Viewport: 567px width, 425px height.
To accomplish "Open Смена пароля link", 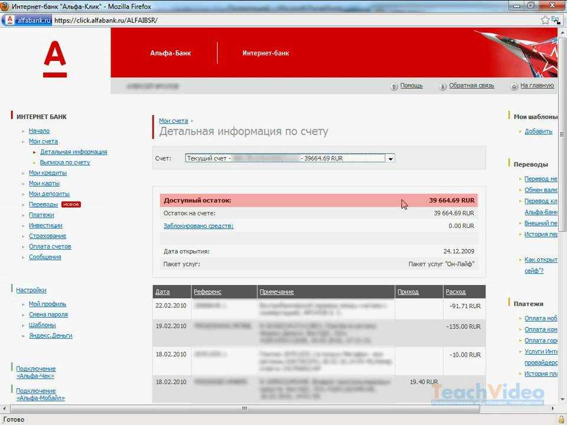I will pyautogui.click(x=48, y=315).
